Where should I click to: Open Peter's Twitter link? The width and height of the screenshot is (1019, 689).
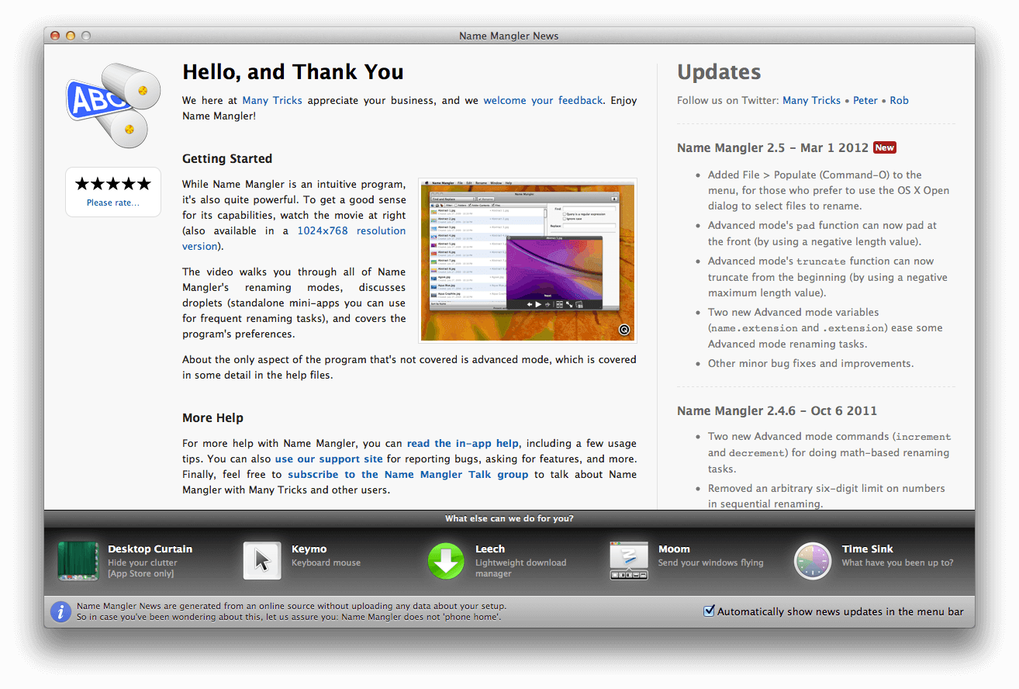(865, 100)
